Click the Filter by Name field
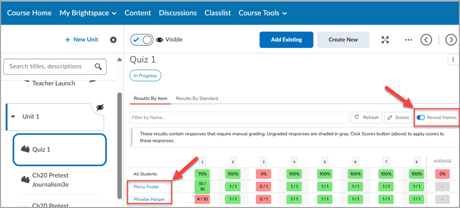Viewport: 460px width, 208px height. click(239, 117)
